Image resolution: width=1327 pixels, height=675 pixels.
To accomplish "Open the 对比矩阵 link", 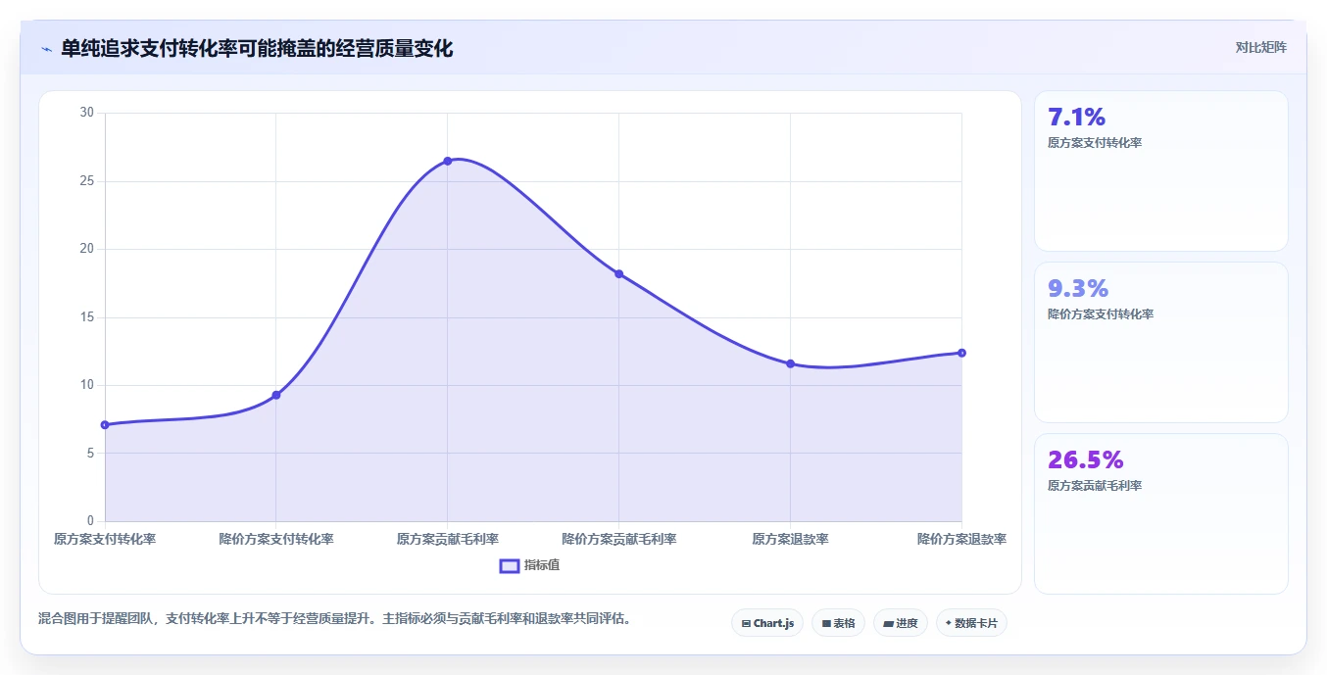I will click(x=1260, y=47).
